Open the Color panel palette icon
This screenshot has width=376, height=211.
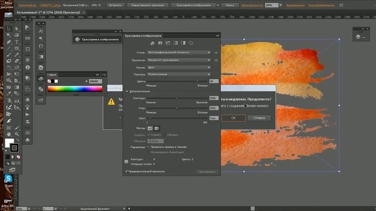click(x=41, y=78)
